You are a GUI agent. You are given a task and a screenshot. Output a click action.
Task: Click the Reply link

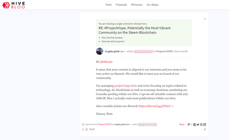tap(182, 125)
